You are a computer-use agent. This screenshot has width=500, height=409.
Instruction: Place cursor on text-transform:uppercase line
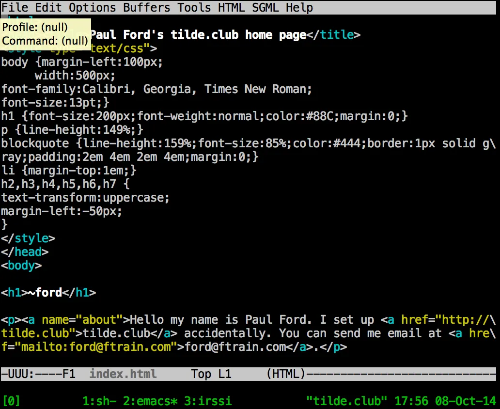click(85, 198)
